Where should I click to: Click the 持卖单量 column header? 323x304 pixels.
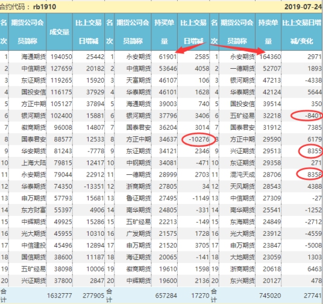coord(268,32)
